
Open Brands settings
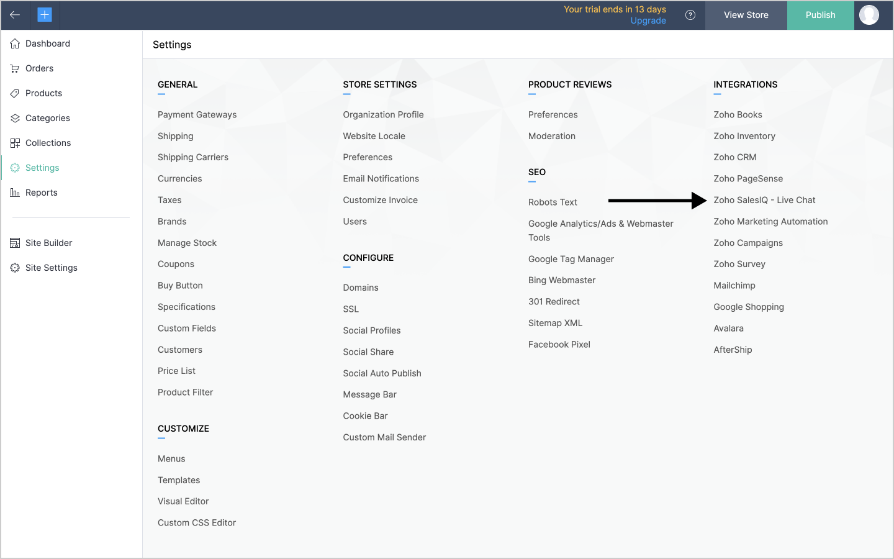[172, 222]
